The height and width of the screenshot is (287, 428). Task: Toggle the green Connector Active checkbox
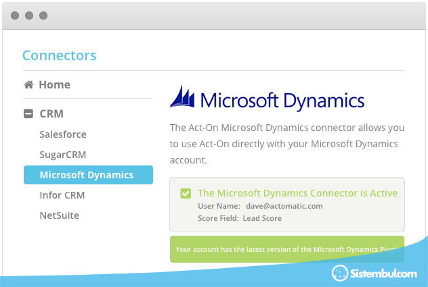pyautogui.click(x=186, y=193)
